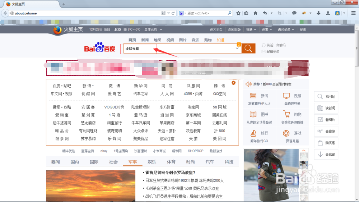
Task: Select the 网页 search tab
Action: point(132,40)
